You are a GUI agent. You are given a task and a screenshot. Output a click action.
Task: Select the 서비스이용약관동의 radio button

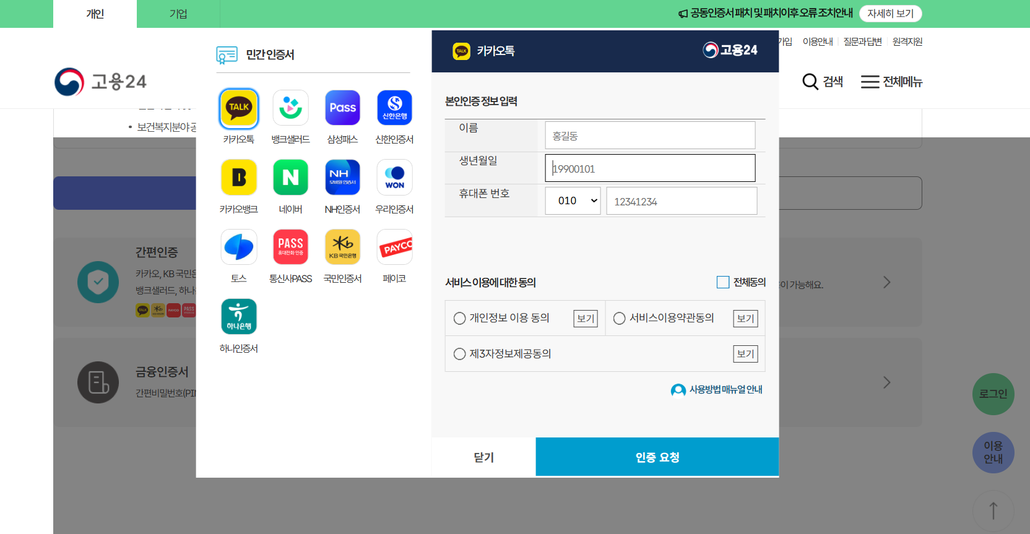point(619,318)
